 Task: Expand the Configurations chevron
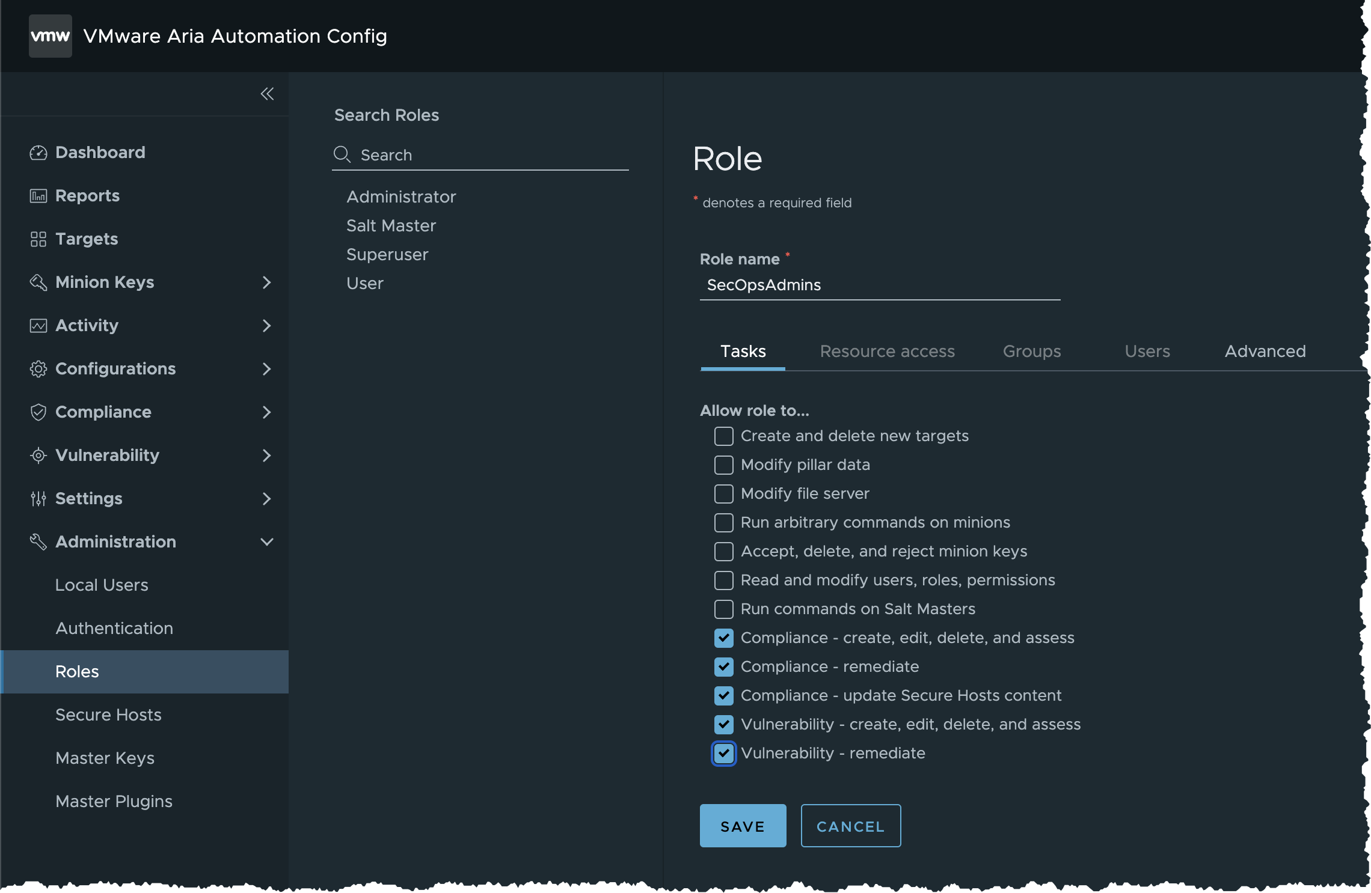point(267,369)
